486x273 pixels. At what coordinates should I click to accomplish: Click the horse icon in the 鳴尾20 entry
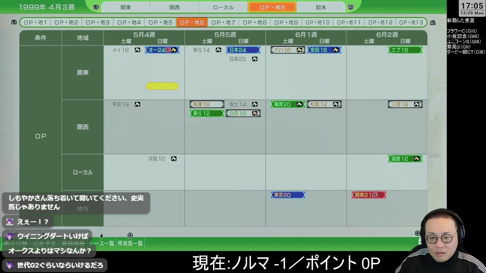coord(299,104)
